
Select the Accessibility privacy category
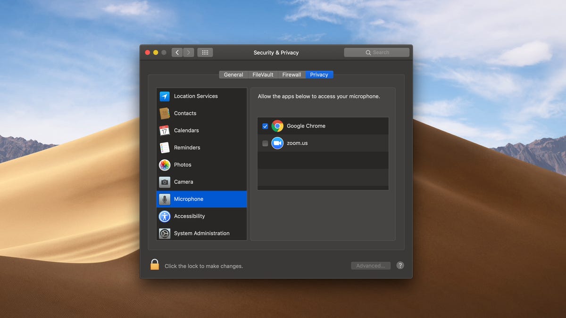(x=190, y=216)
